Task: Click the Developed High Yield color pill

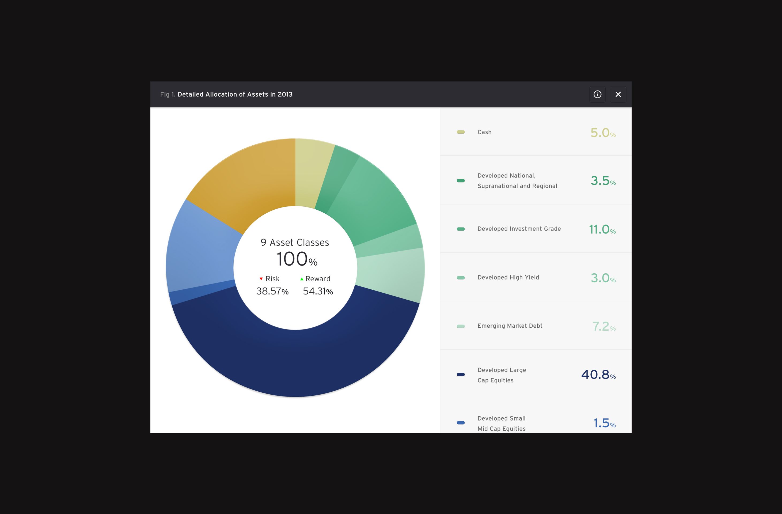Action: 461,278
